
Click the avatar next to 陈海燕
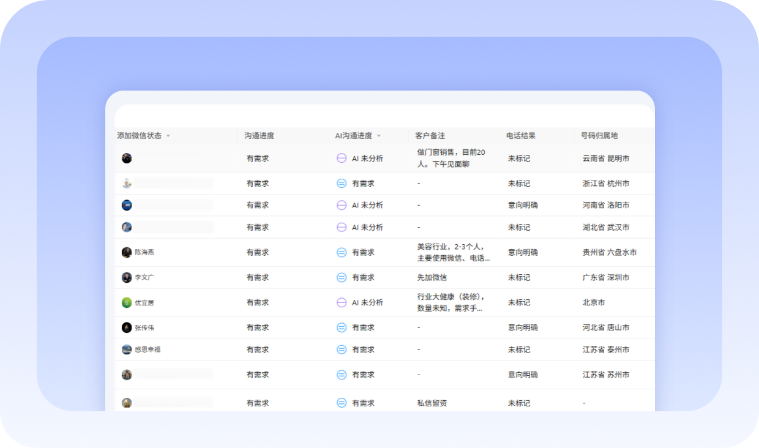(127, 252)
